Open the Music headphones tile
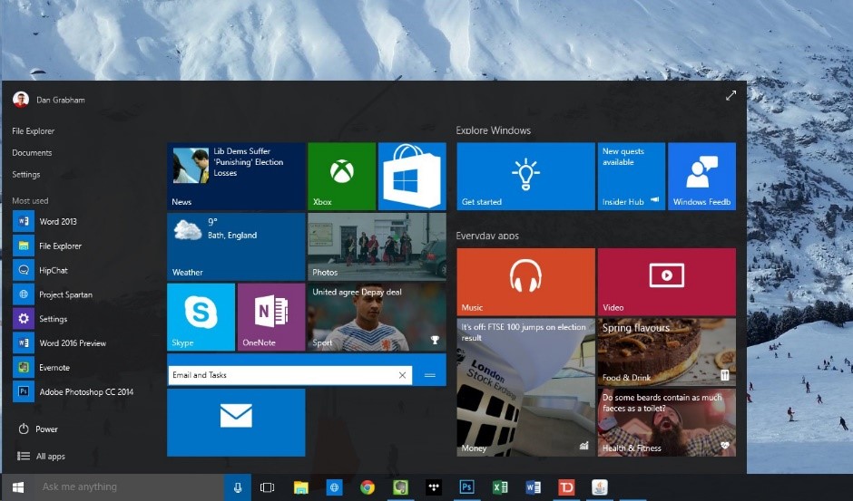Viewport: 853px width, 501px height. 525,282
